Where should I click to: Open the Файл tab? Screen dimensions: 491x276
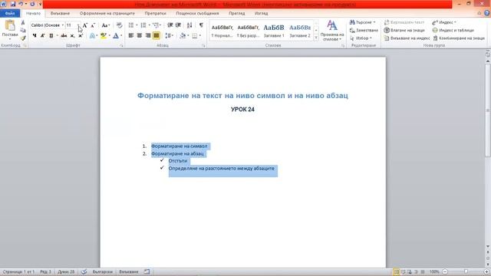(x=10, y=14)
